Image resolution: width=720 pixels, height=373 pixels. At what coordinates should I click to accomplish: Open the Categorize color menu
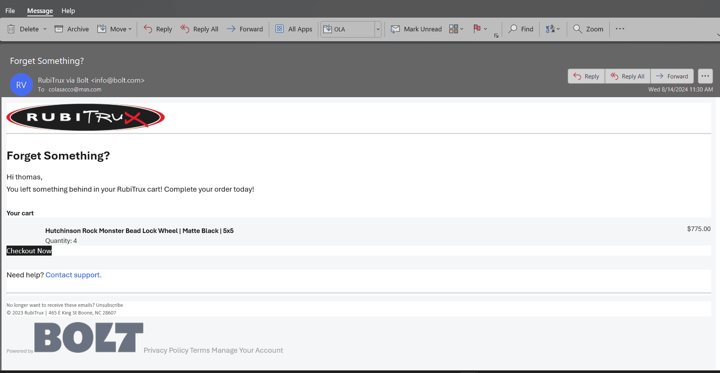tap(456, 29)
